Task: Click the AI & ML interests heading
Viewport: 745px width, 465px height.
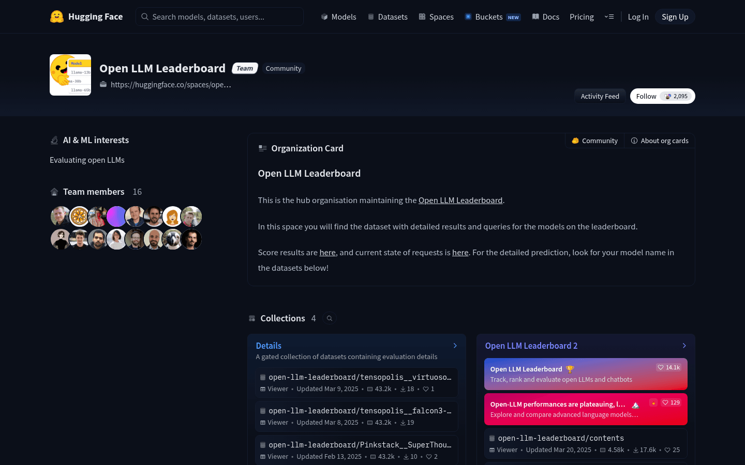Action: click(x=96, y=140)
